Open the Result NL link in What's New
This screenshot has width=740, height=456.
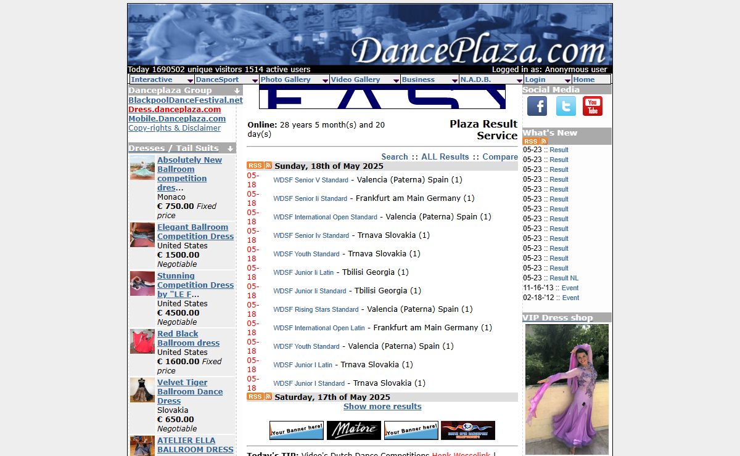click(564, 278)
